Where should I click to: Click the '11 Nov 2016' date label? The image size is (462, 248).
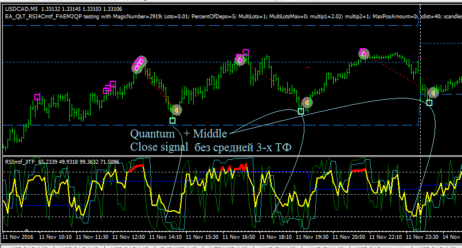coord(18,237)
